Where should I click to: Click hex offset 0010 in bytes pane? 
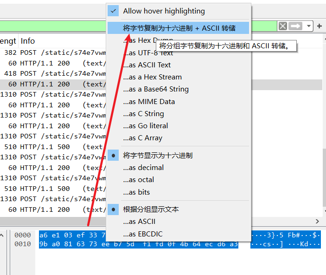pyautogui.click(x=23, y=244)
